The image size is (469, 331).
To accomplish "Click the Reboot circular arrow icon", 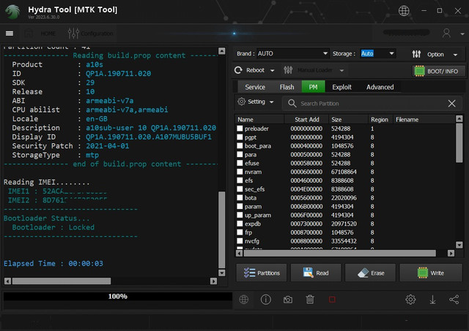I will [x=238, y=70].
